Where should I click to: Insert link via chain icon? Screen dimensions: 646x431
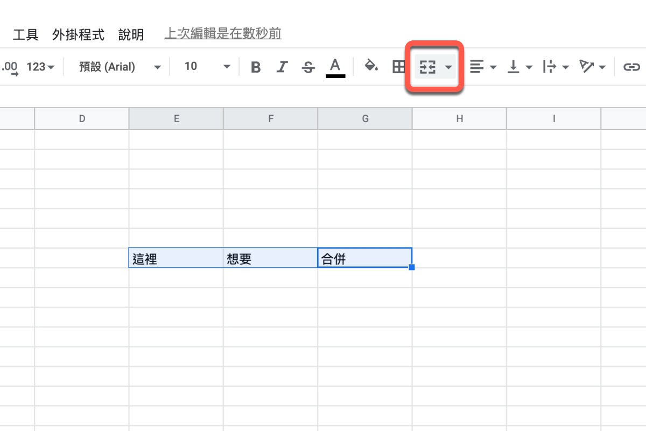[631, 67]
